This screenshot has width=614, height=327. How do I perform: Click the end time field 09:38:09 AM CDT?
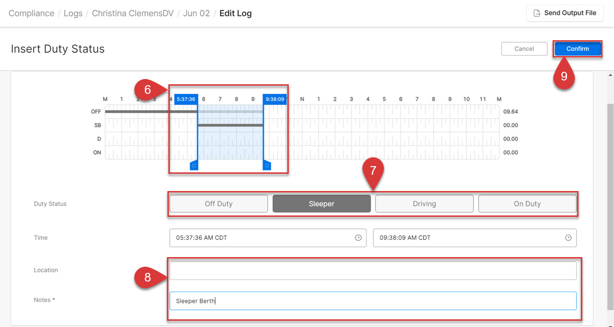(x=475, y=237)
